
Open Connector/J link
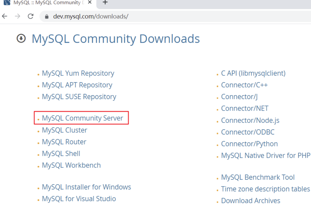[x=239, y=97]
